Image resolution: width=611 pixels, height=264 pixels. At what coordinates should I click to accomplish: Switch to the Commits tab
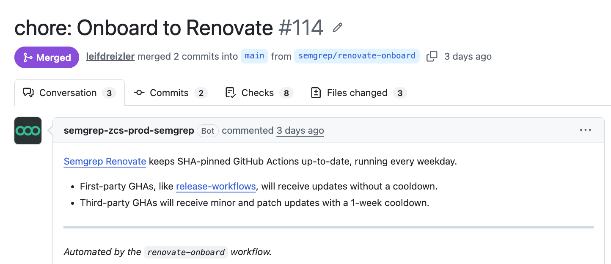[x=171, y=93]
